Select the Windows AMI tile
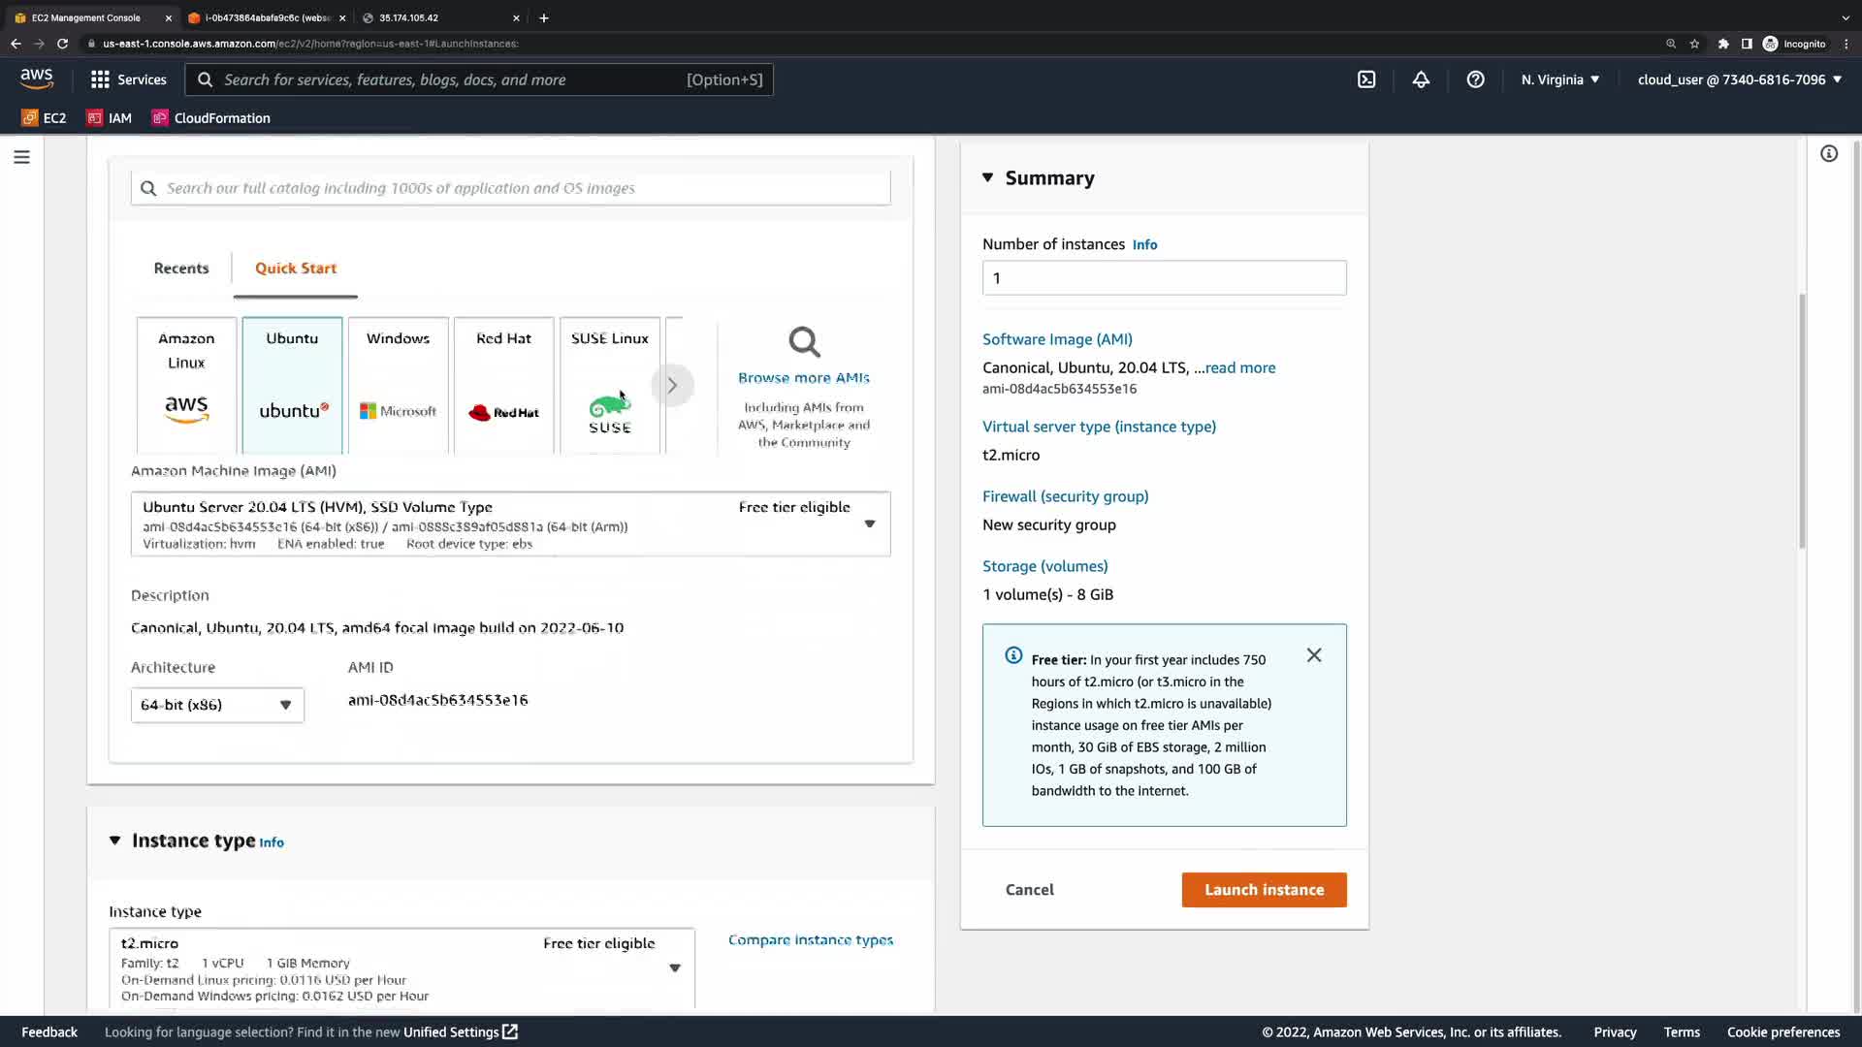 [x=398, y=385]
